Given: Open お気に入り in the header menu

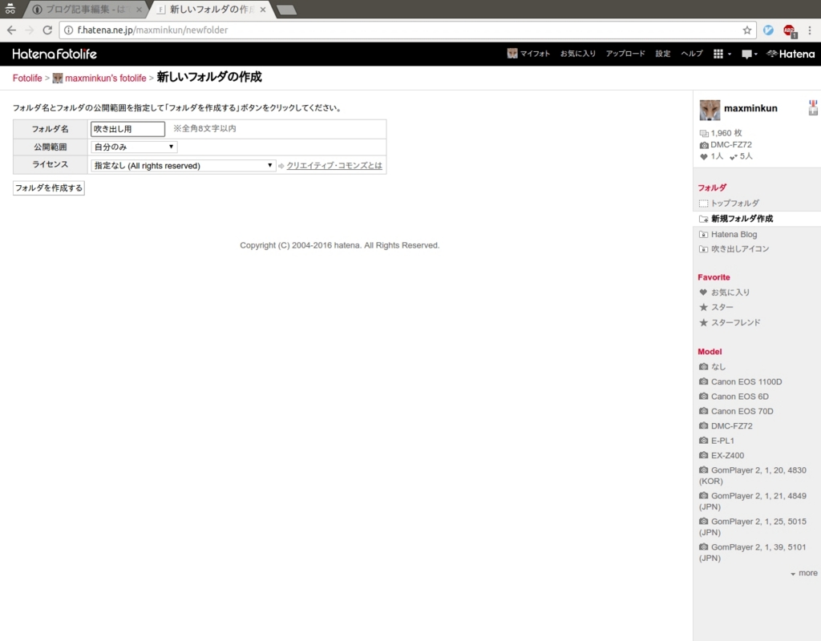Looking at the screenshot, I should [578, 54].
